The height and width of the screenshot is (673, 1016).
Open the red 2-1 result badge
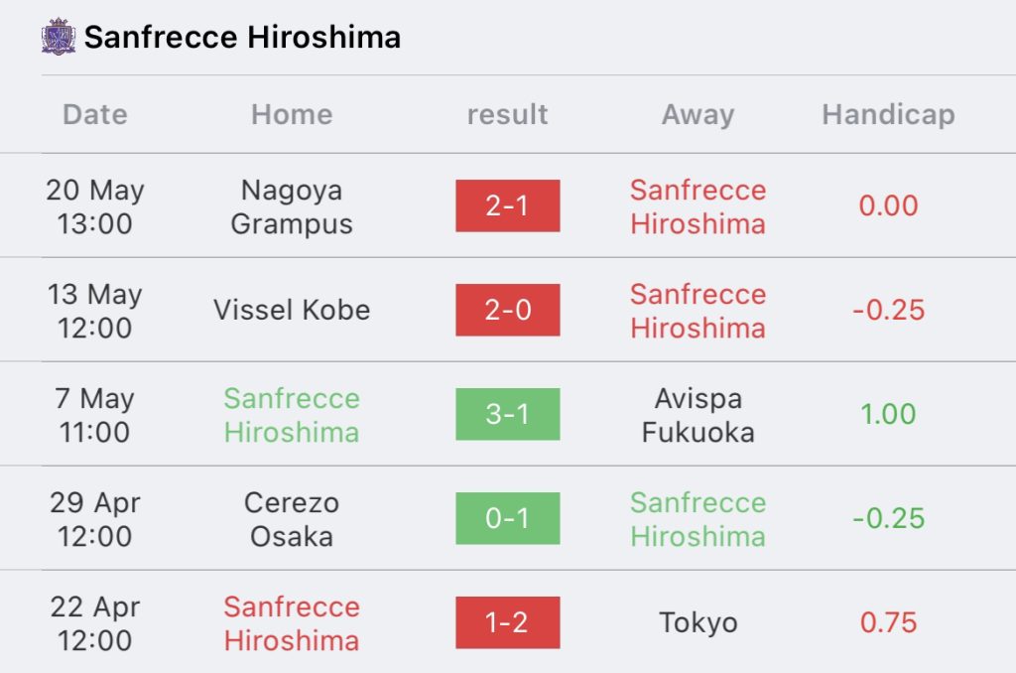[508, 205]
